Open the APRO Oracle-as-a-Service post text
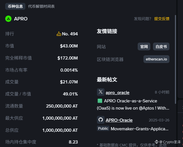 133,104
